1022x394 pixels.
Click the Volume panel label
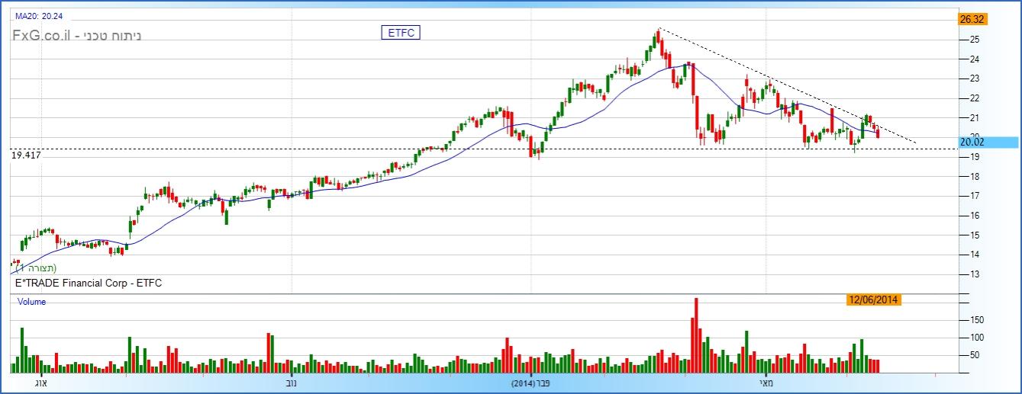32,302
